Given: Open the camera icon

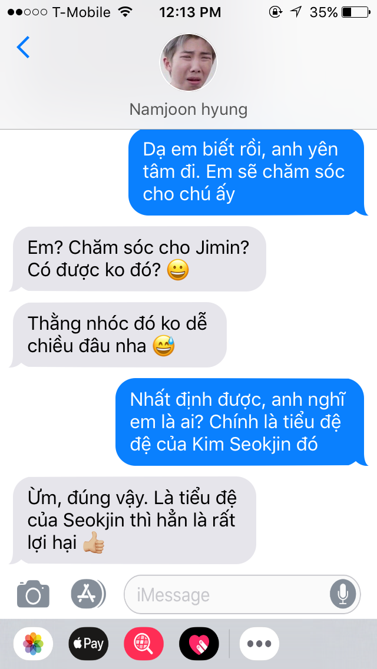Looking at the screenshot, I should pos(33,594).
